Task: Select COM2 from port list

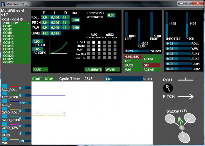Action: pyautogui.click(x=16, y=29)
